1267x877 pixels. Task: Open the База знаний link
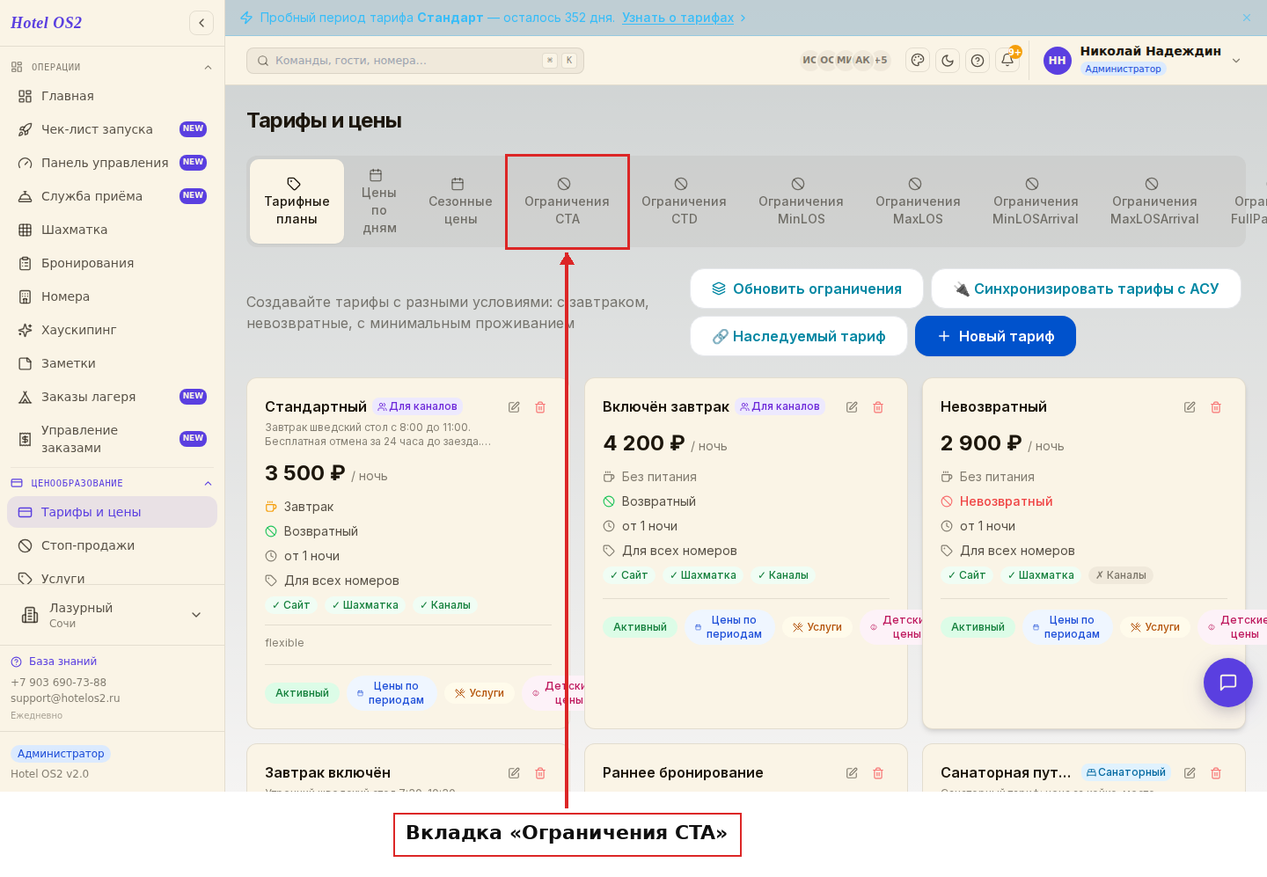(x=54, y=661)
